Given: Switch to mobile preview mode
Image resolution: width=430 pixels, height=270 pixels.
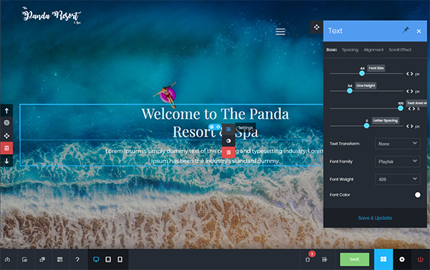Looking at the screenshot, I should pyautogui.click(x=120, y=259).
